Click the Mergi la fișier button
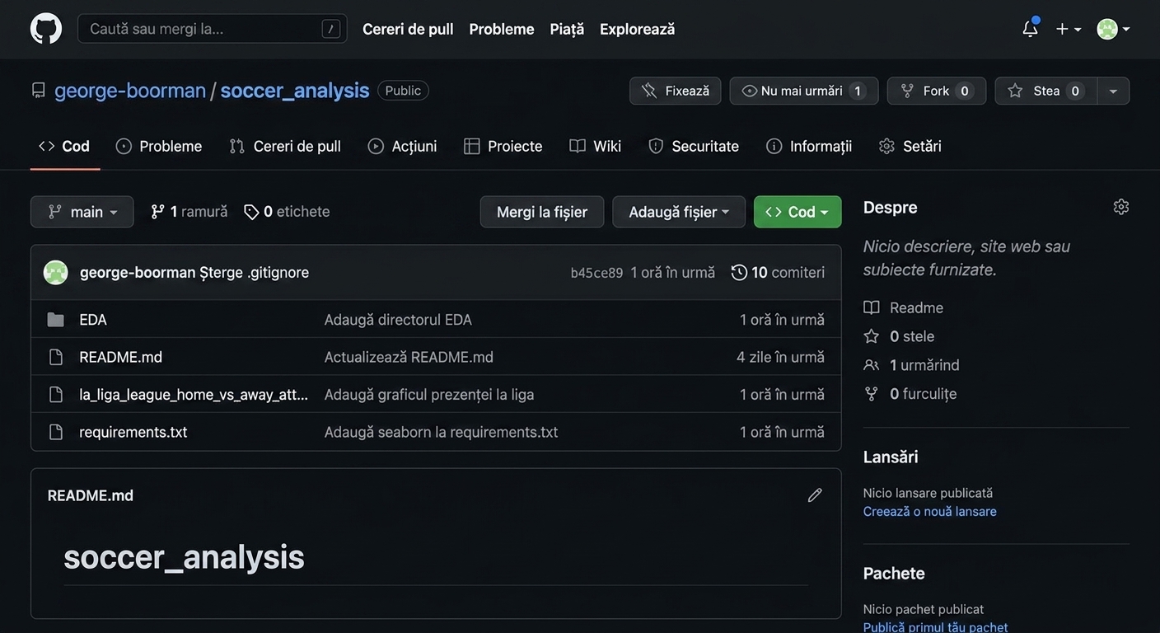1160x633 pixels. point(542,212)
